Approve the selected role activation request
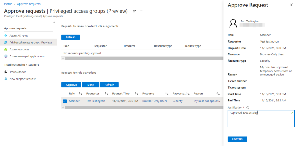This screenshot has height=146, width=299. pos(71,85)
